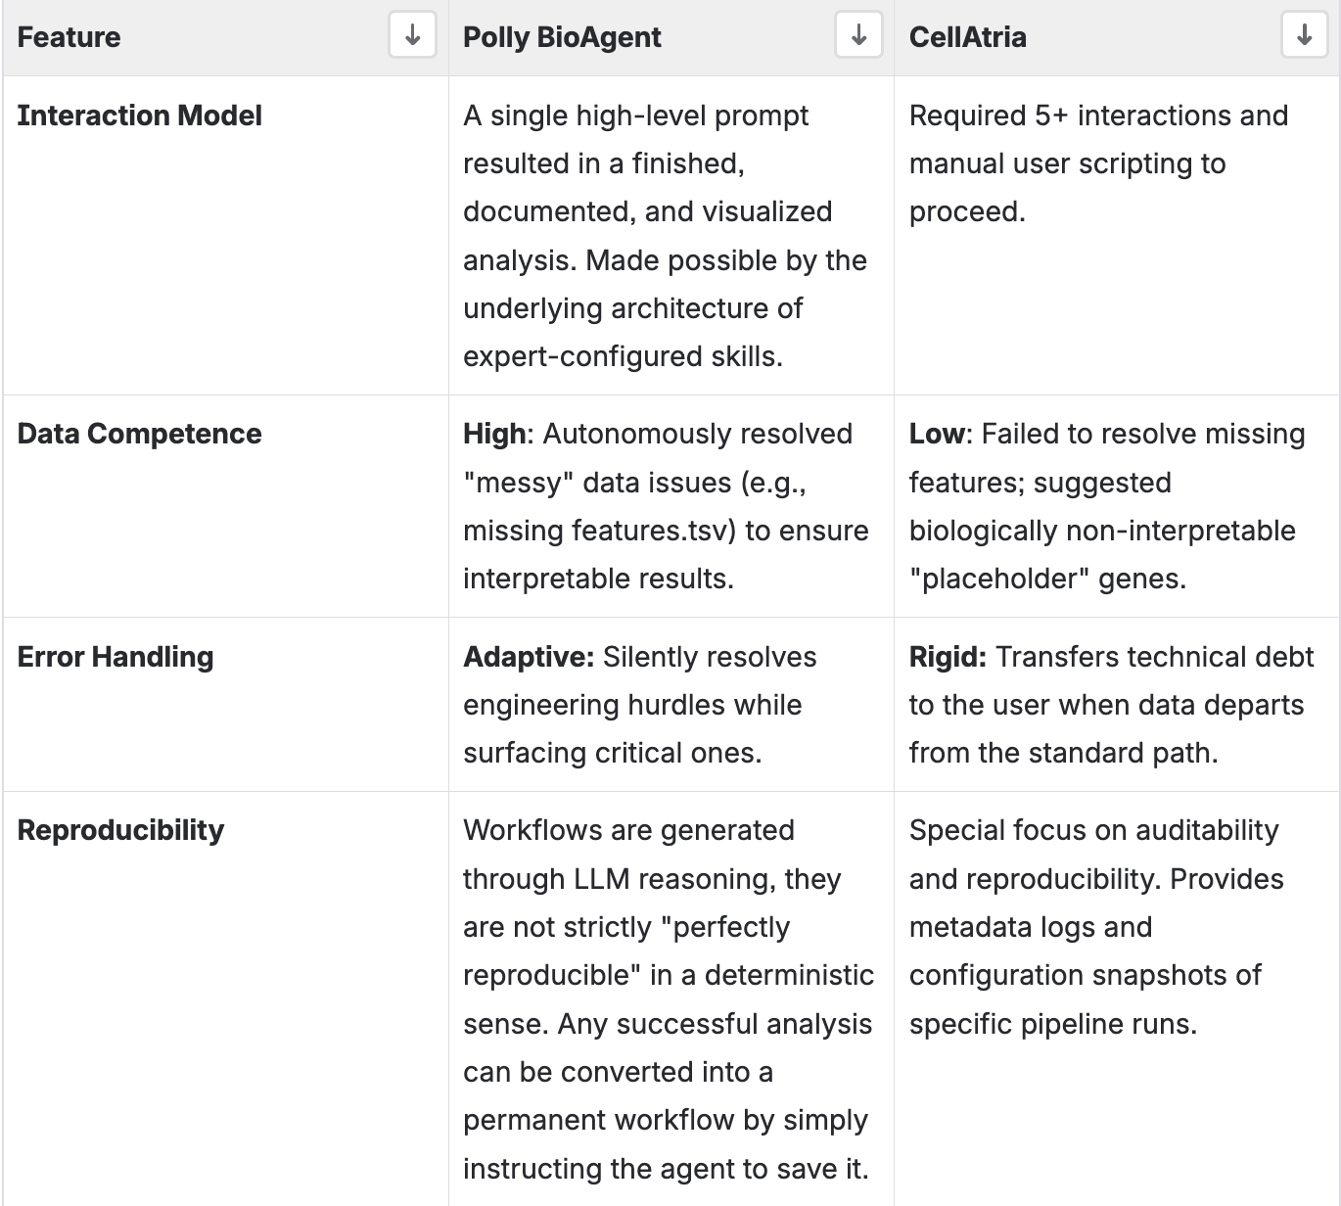Image resolution: width=1341 pixels, height=1206 pixels.
Task: Sort the table by Polly BioAgent column
Action: pos(858,36)
